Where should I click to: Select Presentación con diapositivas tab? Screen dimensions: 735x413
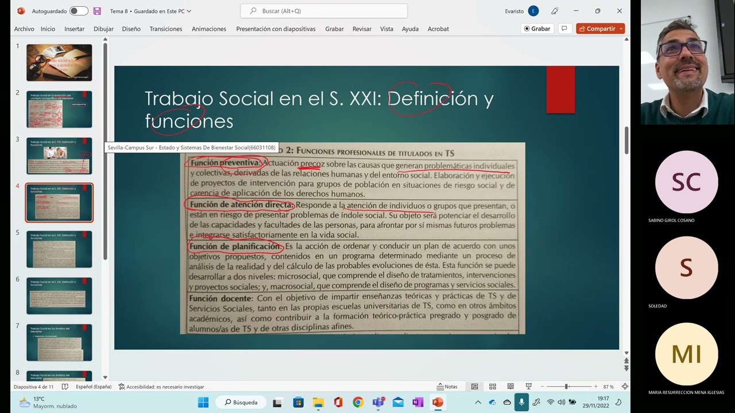pos(276,29)
